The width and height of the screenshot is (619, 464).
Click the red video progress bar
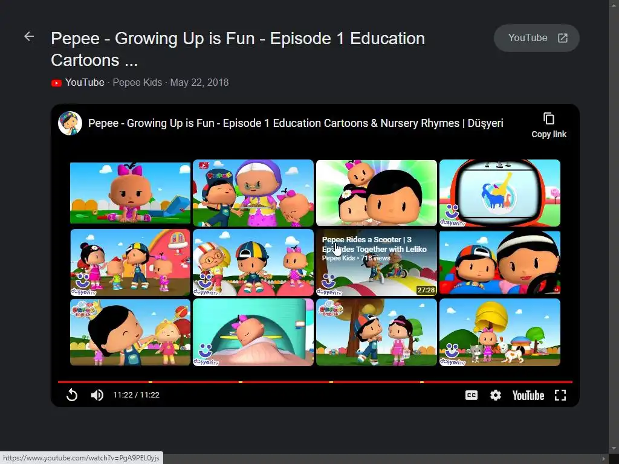[x=315, y=382]
